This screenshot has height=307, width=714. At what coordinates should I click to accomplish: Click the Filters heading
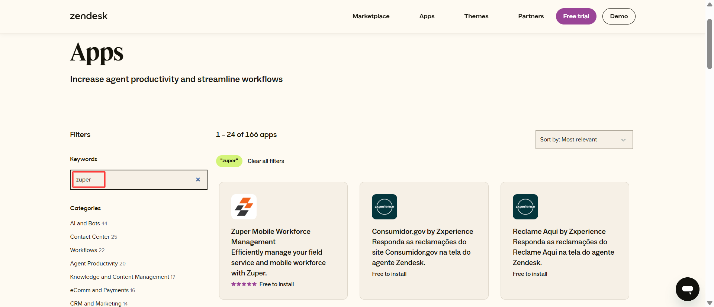coord(80,134)
